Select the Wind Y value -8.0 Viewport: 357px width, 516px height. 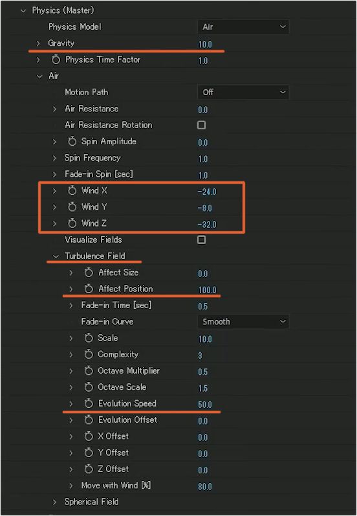205,208
